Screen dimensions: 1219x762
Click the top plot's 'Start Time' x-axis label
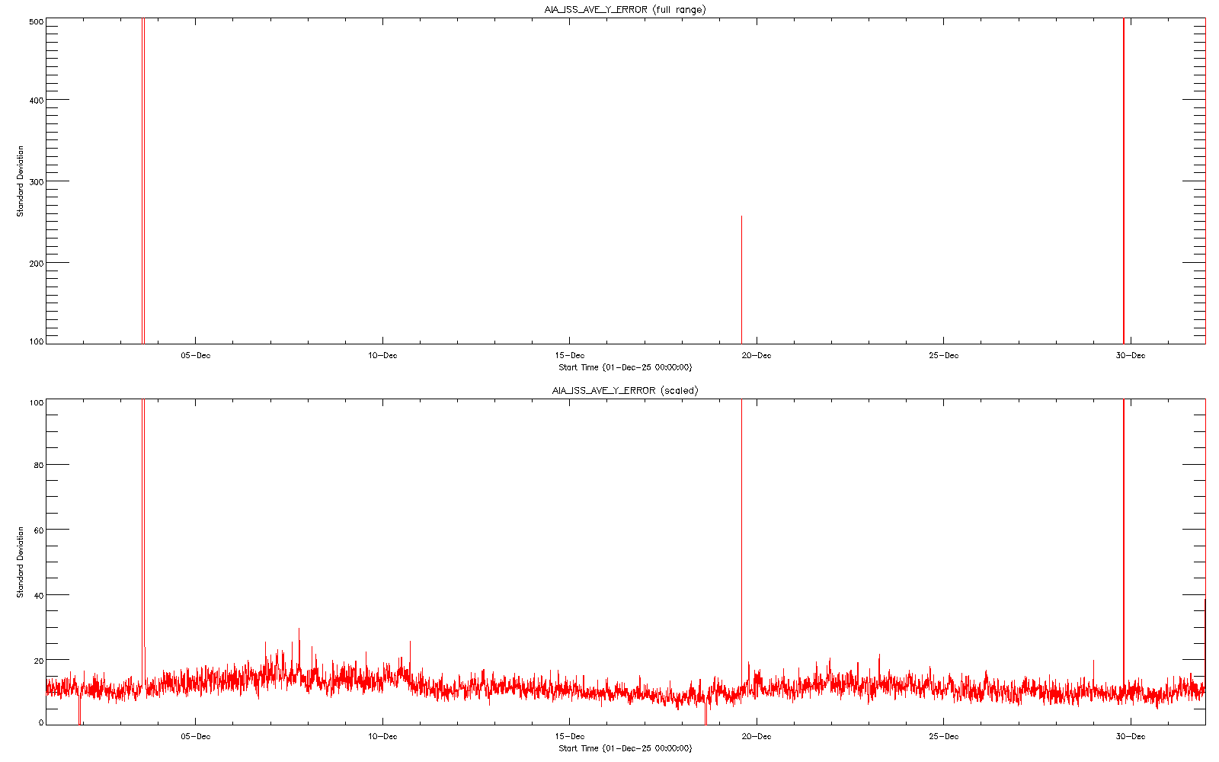625,367
